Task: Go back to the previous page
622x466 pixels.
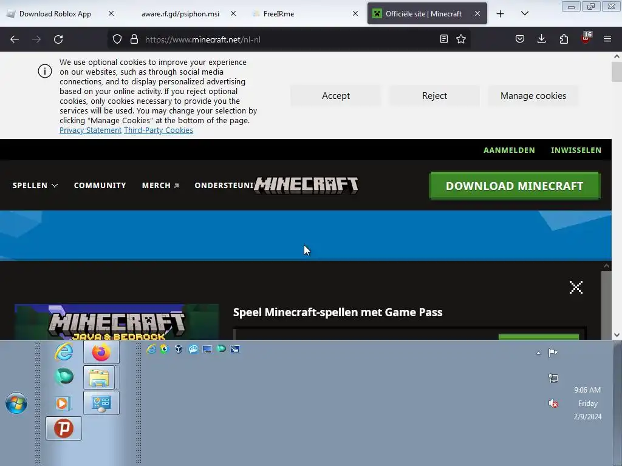Action: click(15, 39)
